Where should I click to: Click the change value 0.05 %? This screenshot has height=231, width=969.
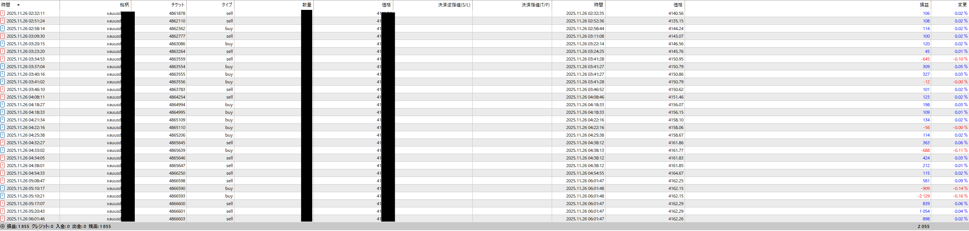pos(961,67)
